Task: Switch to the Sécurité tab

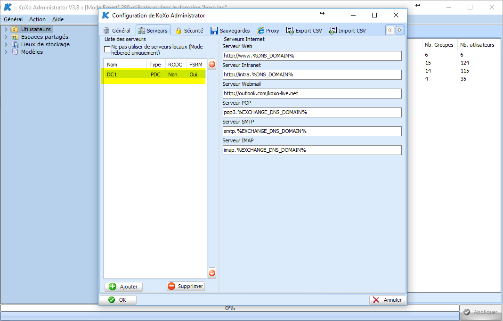Action: click(x=189, y=31)
